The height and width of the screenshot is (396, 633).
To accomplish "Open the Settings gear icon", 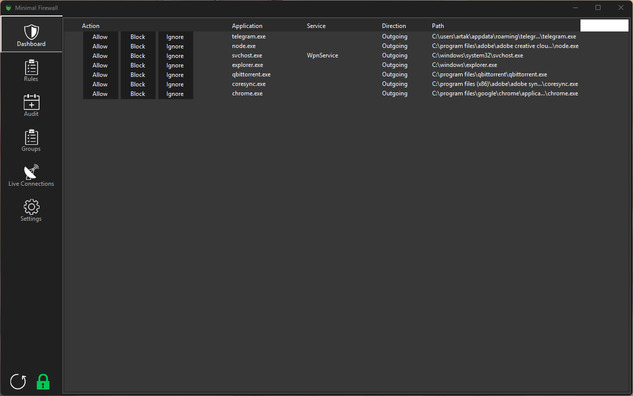I will point(31,207).
